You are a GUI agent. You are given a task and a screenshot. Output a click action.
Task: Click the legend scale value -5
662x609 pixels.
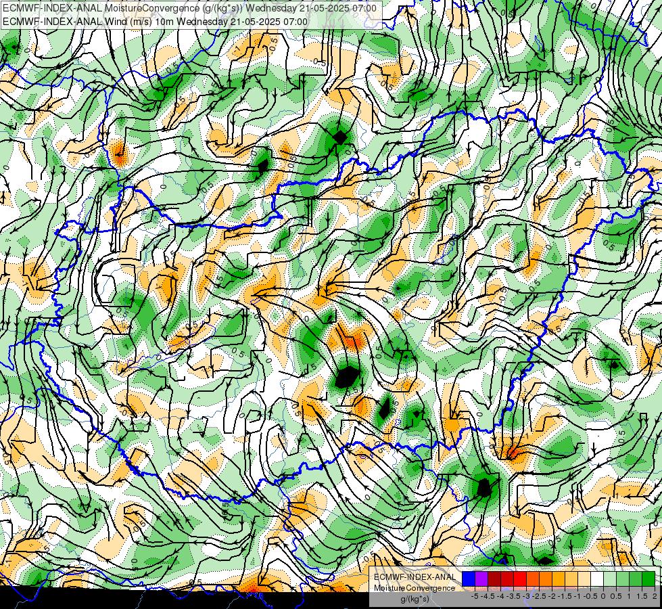[x=475, y=596]
